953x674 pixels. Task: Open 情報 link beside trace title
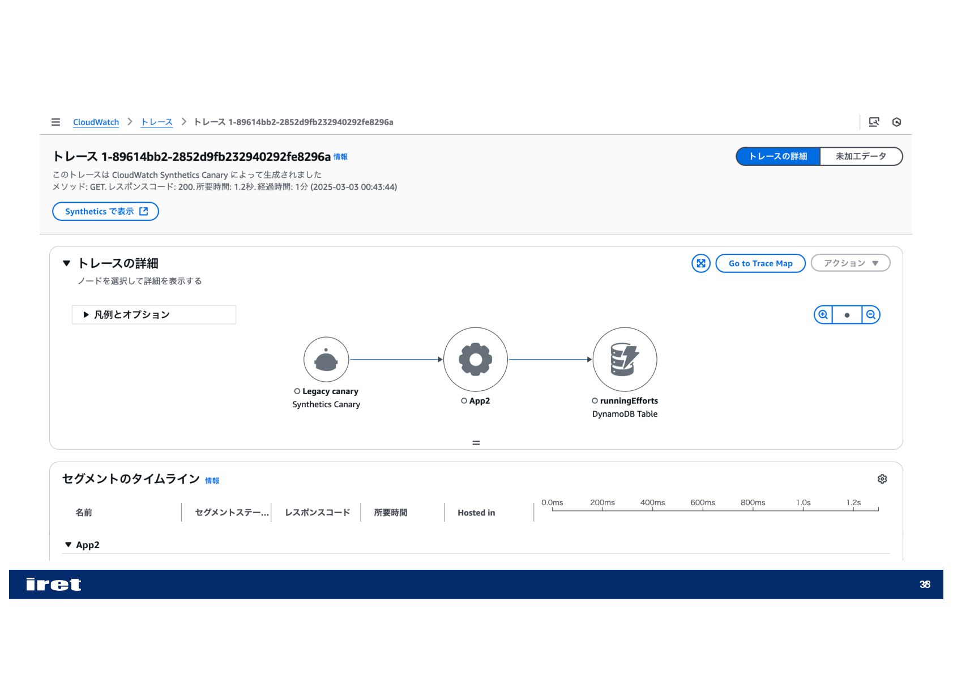click(340, 157)
